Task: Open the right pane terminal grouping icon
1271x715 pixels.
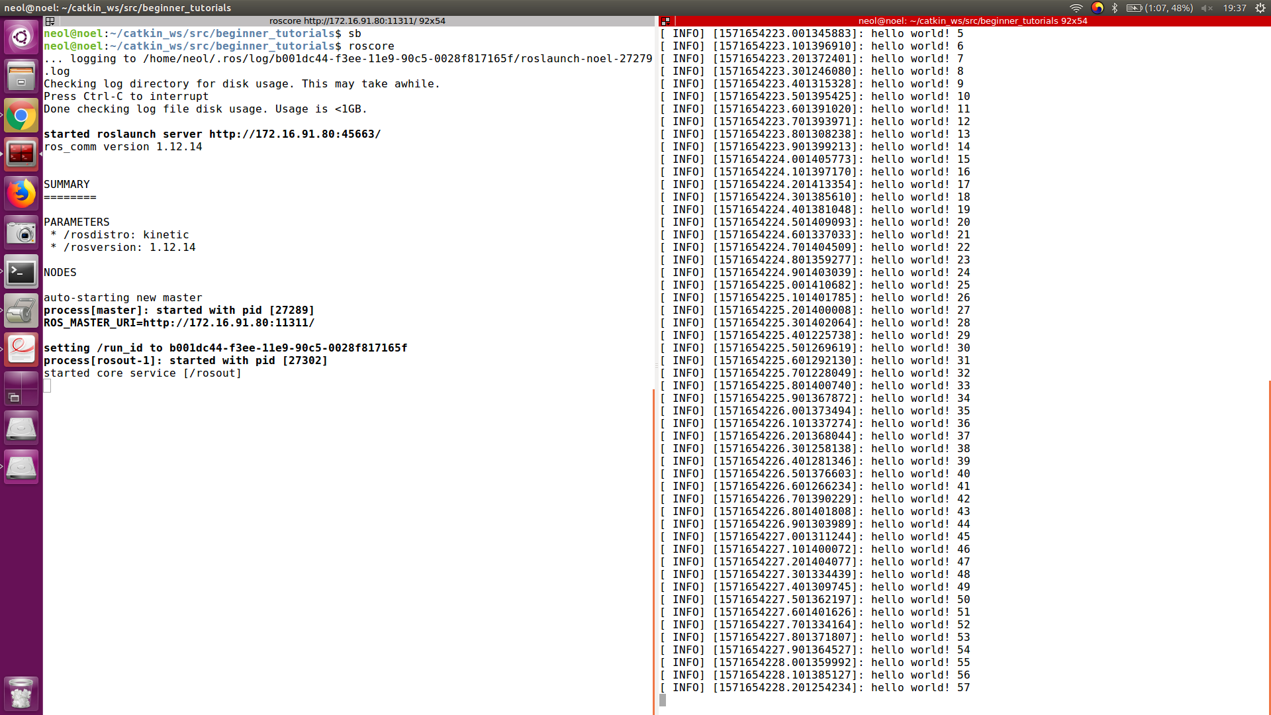Action: [x=665, y=21]
